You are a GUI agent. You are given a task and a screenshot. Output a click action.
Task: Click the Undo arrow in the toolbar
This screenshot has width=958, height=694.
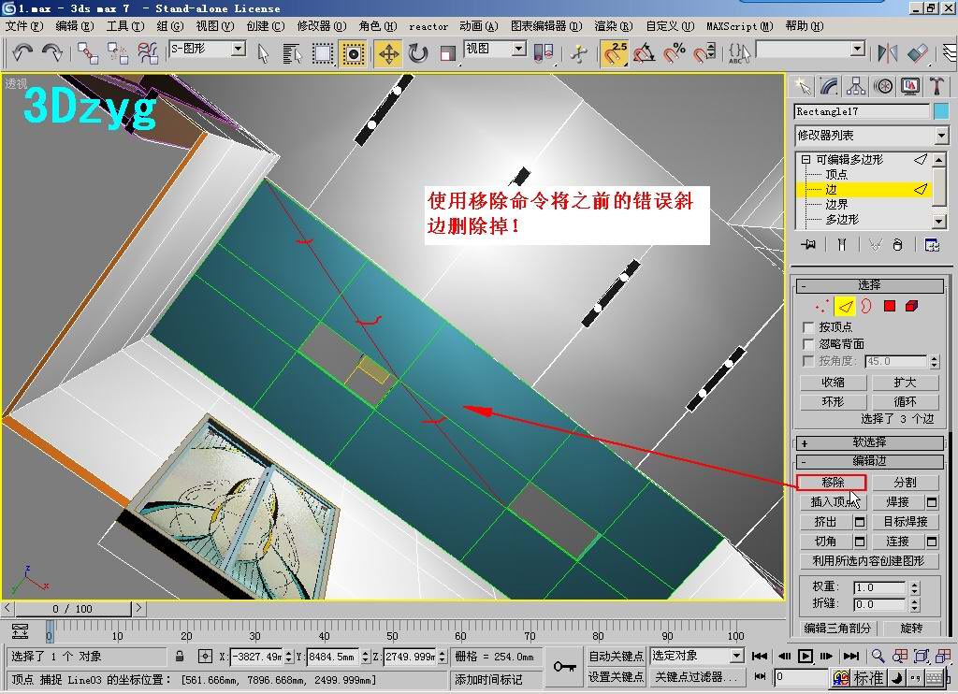tap(22, 53)
